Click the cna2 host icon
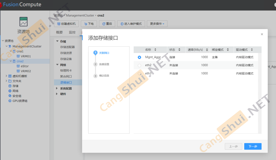276x160 pixels. 14,61
